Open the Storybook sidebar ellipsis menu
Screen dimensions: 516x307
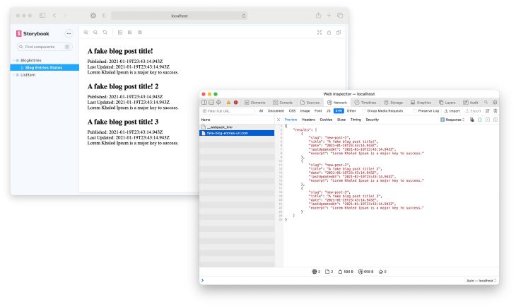[69, 33]
